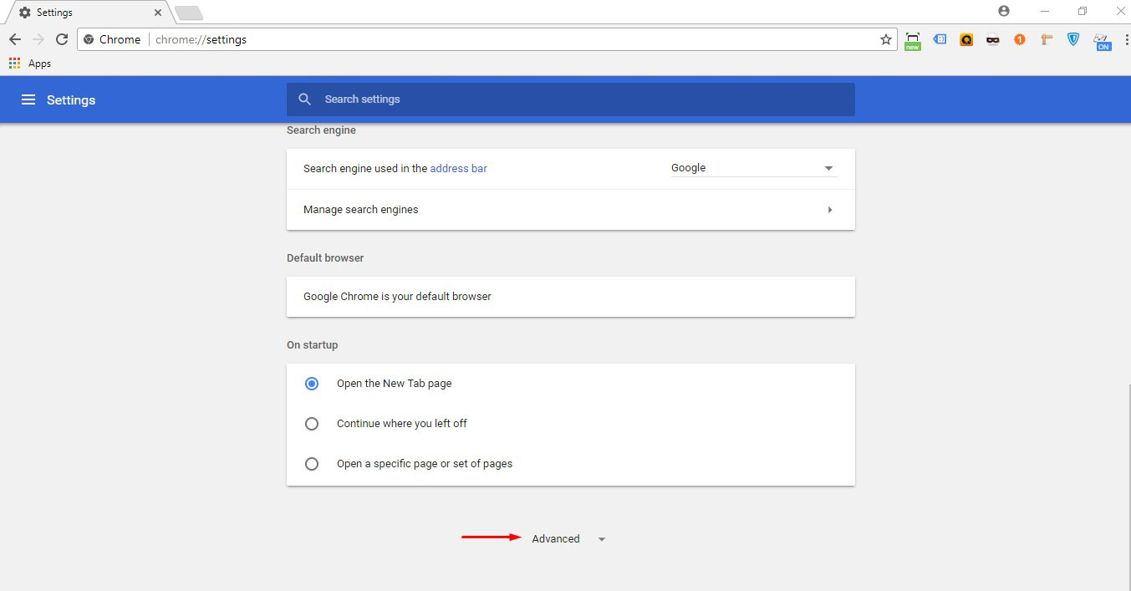Open the Google search engine dropdown
The height and width of the screenshot is (591, 1131).
pos(753,168)
